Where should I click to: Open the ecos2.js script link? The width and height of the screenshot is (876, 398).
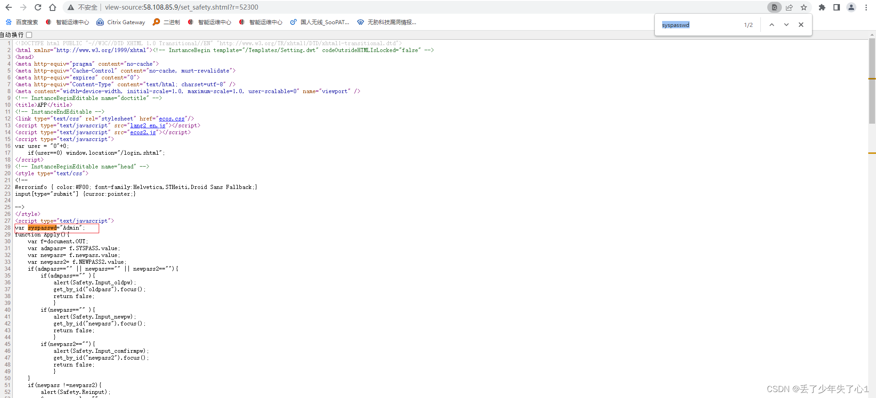point(143,132)
